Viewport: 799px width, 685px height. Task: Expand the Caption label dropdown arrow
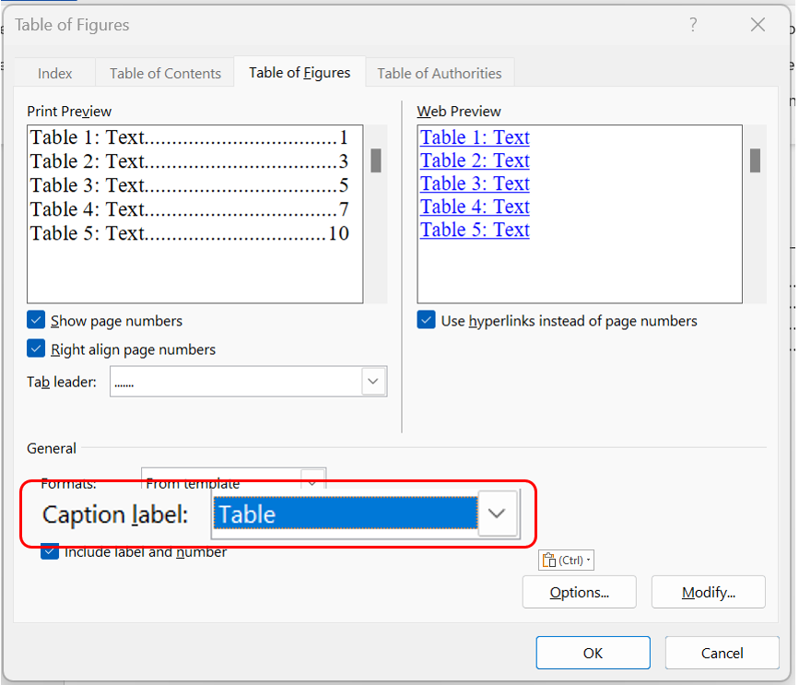tap(498, 514)
